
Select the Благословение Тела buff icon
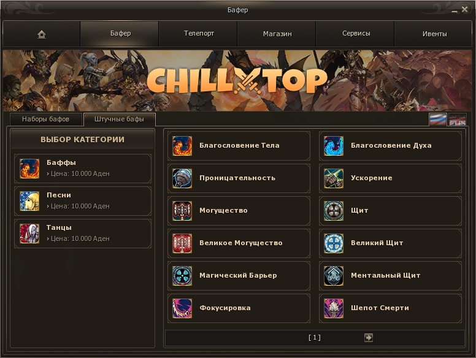[x=182, y=146]
